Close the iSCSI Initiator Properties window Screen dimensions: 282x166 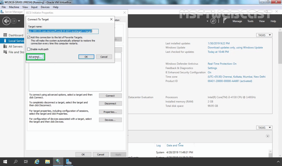tap(124, 13)
